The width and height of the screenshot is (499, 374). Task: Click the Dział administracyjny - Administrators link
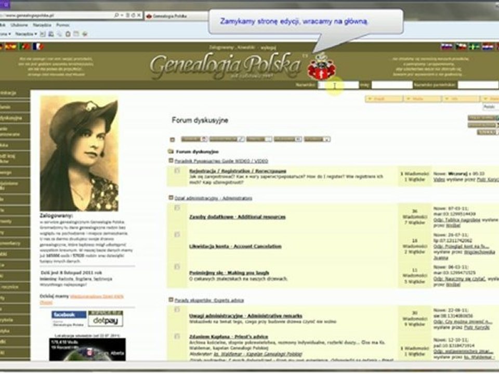pos(213,198)
